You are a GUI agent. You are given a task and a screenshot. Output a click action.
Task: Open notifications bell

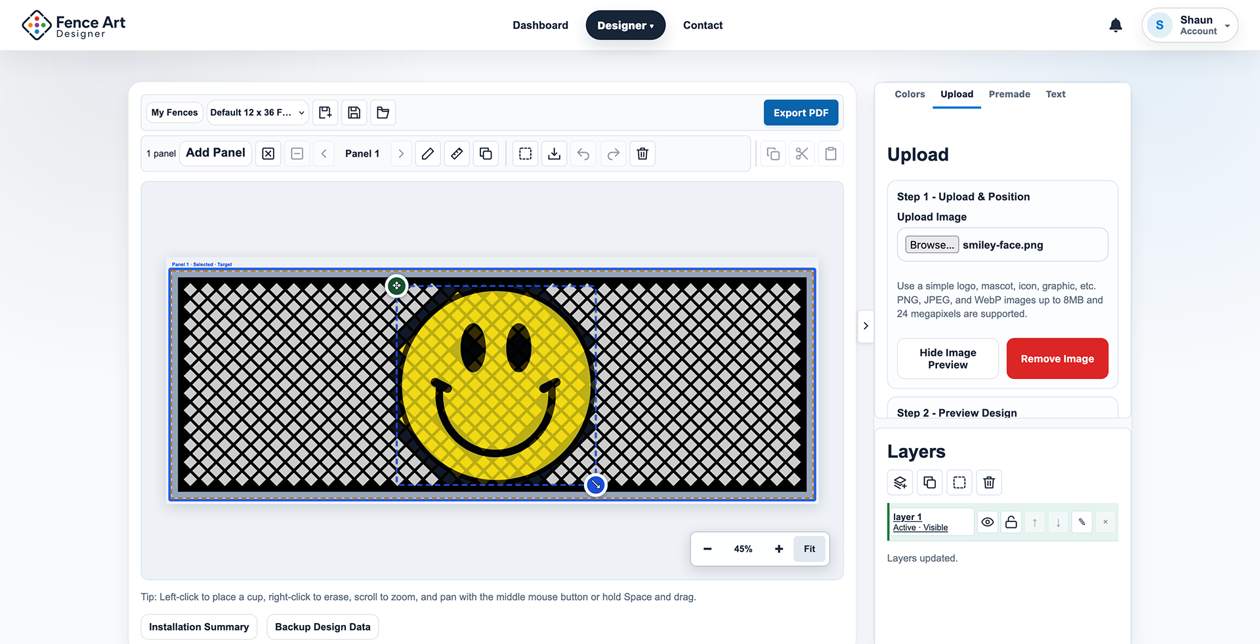point(1116,25)
